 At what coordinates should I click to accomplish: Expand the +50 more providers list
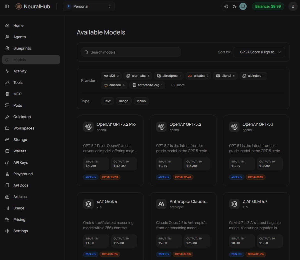point(177,85)
